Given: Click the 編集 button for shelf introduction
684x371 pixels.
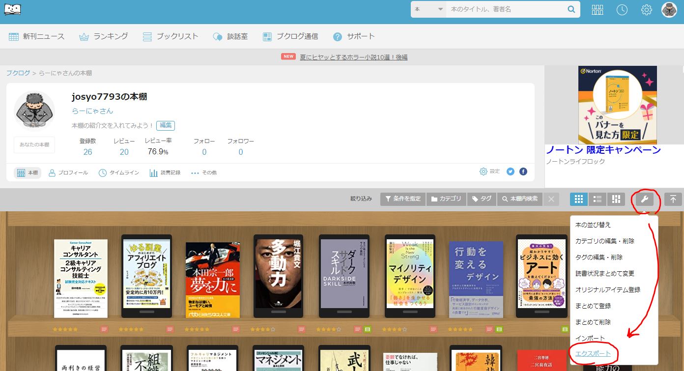Looking at the screenshot, I should click(x=166, y=126).
